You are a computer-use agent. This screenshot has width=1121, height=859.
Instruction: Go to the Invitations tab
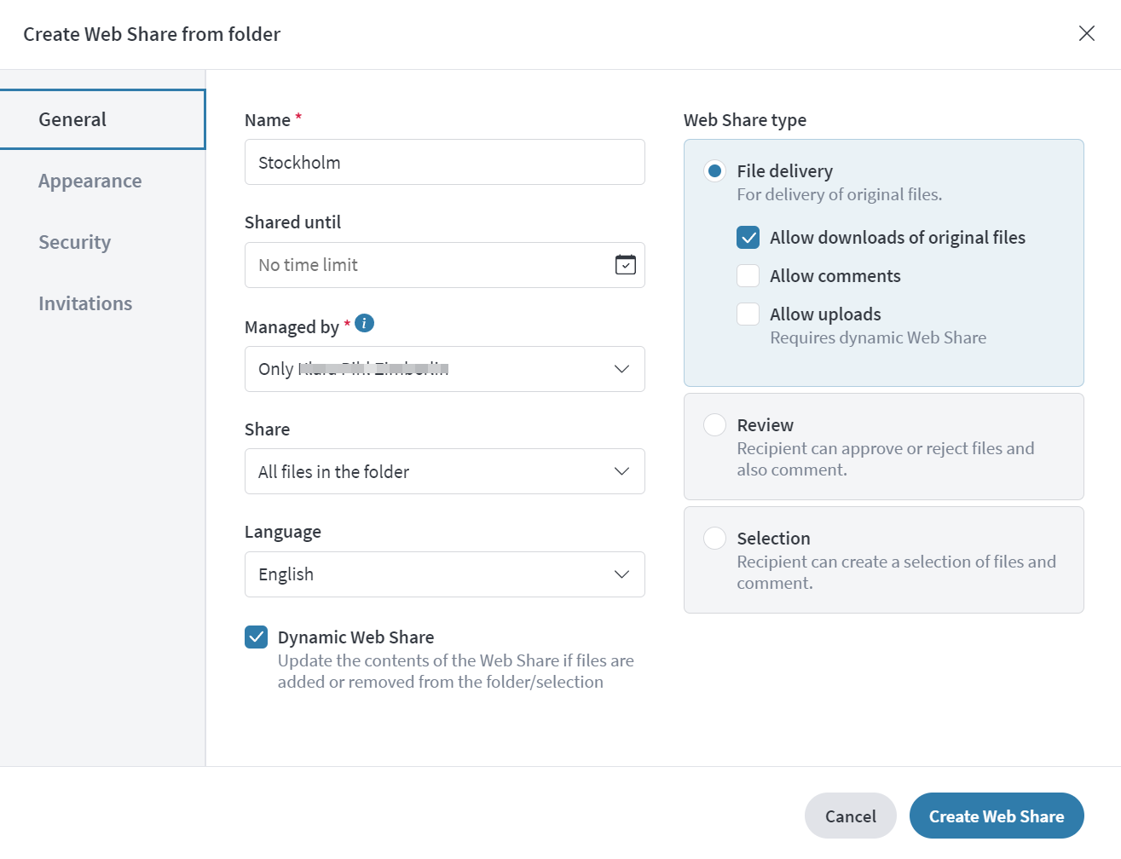85,303
